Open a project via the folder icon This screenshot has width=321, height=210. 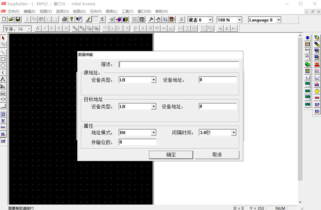11,19
